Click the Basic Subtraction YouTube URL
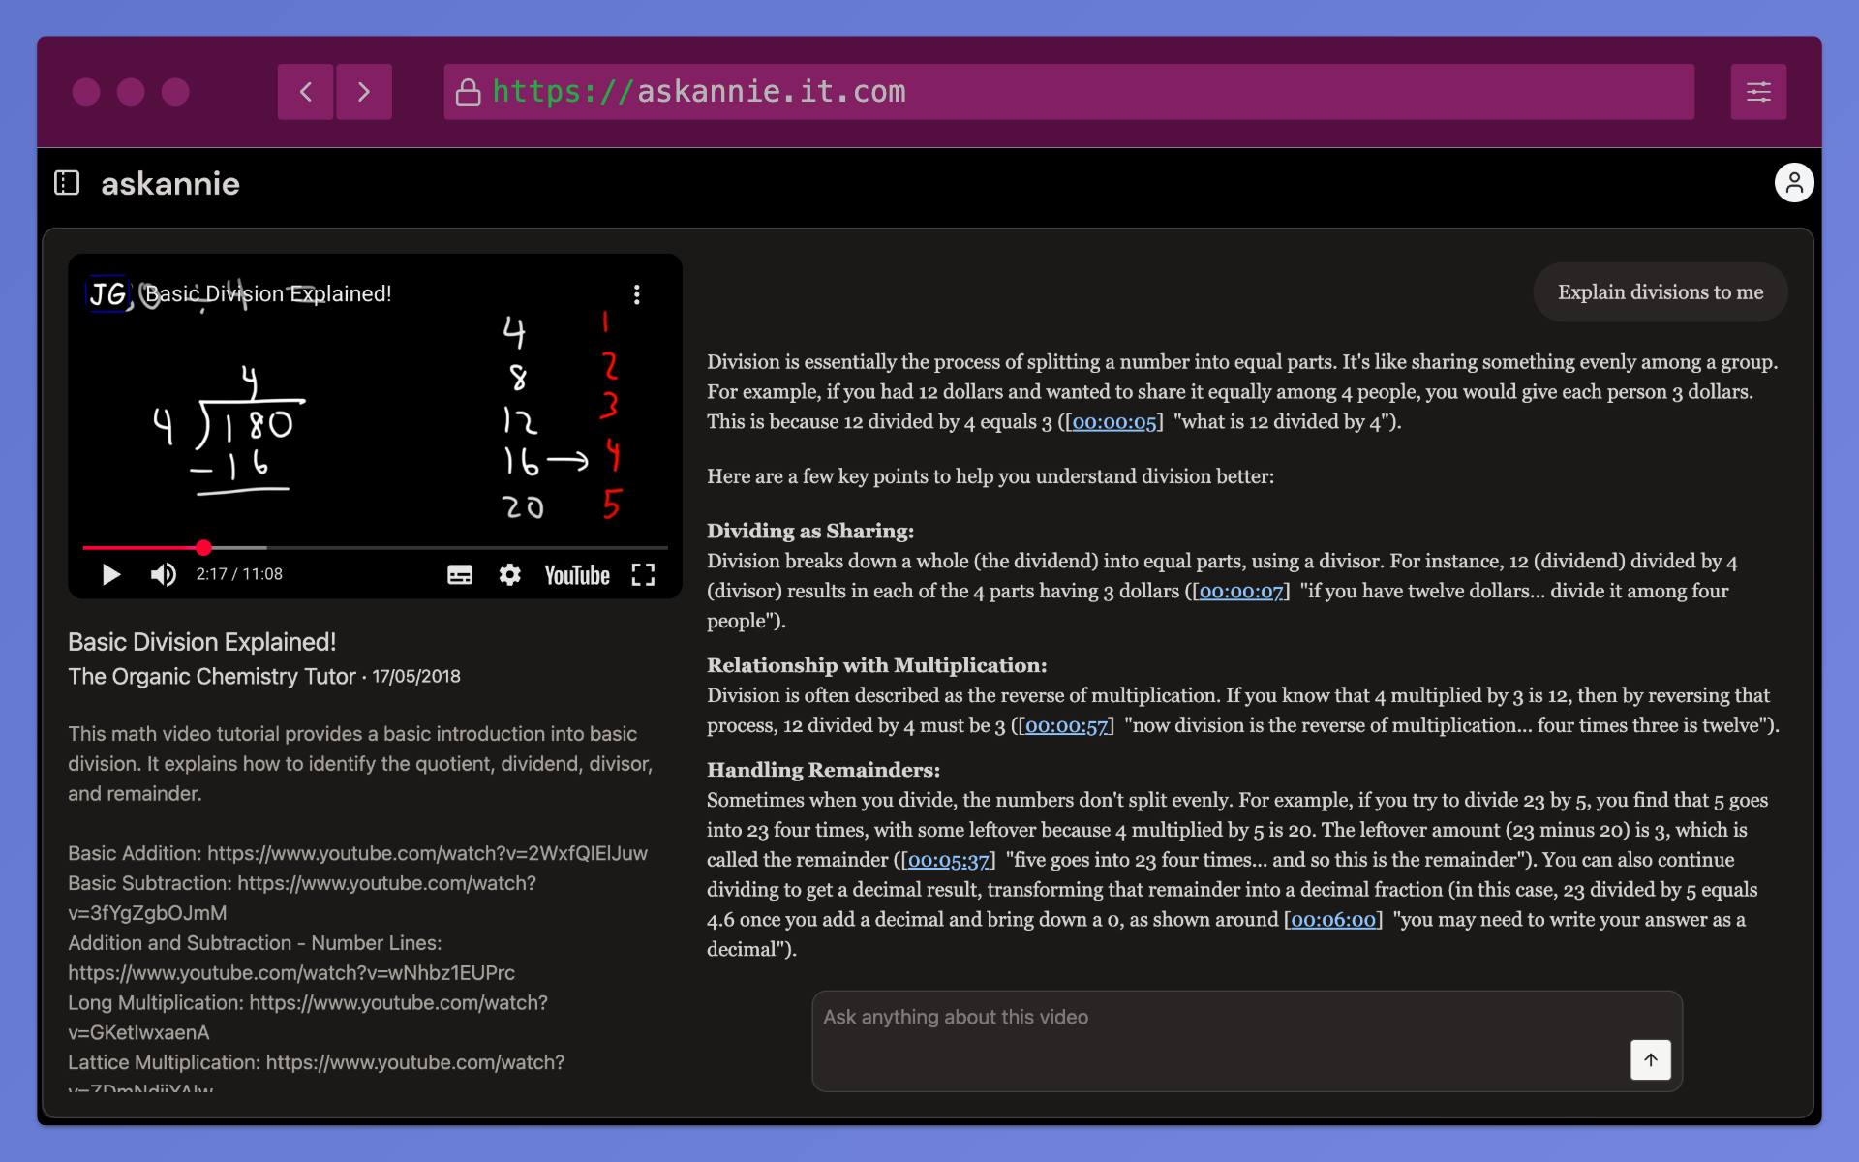Image resolution: width=1859 pixels, height=1162 pixels. click(x=302, y=899)
